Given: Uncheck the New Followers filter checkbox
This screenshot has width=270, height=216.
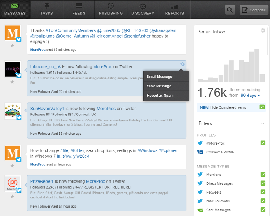Looking at the screenshot, I should coord(263,201).
